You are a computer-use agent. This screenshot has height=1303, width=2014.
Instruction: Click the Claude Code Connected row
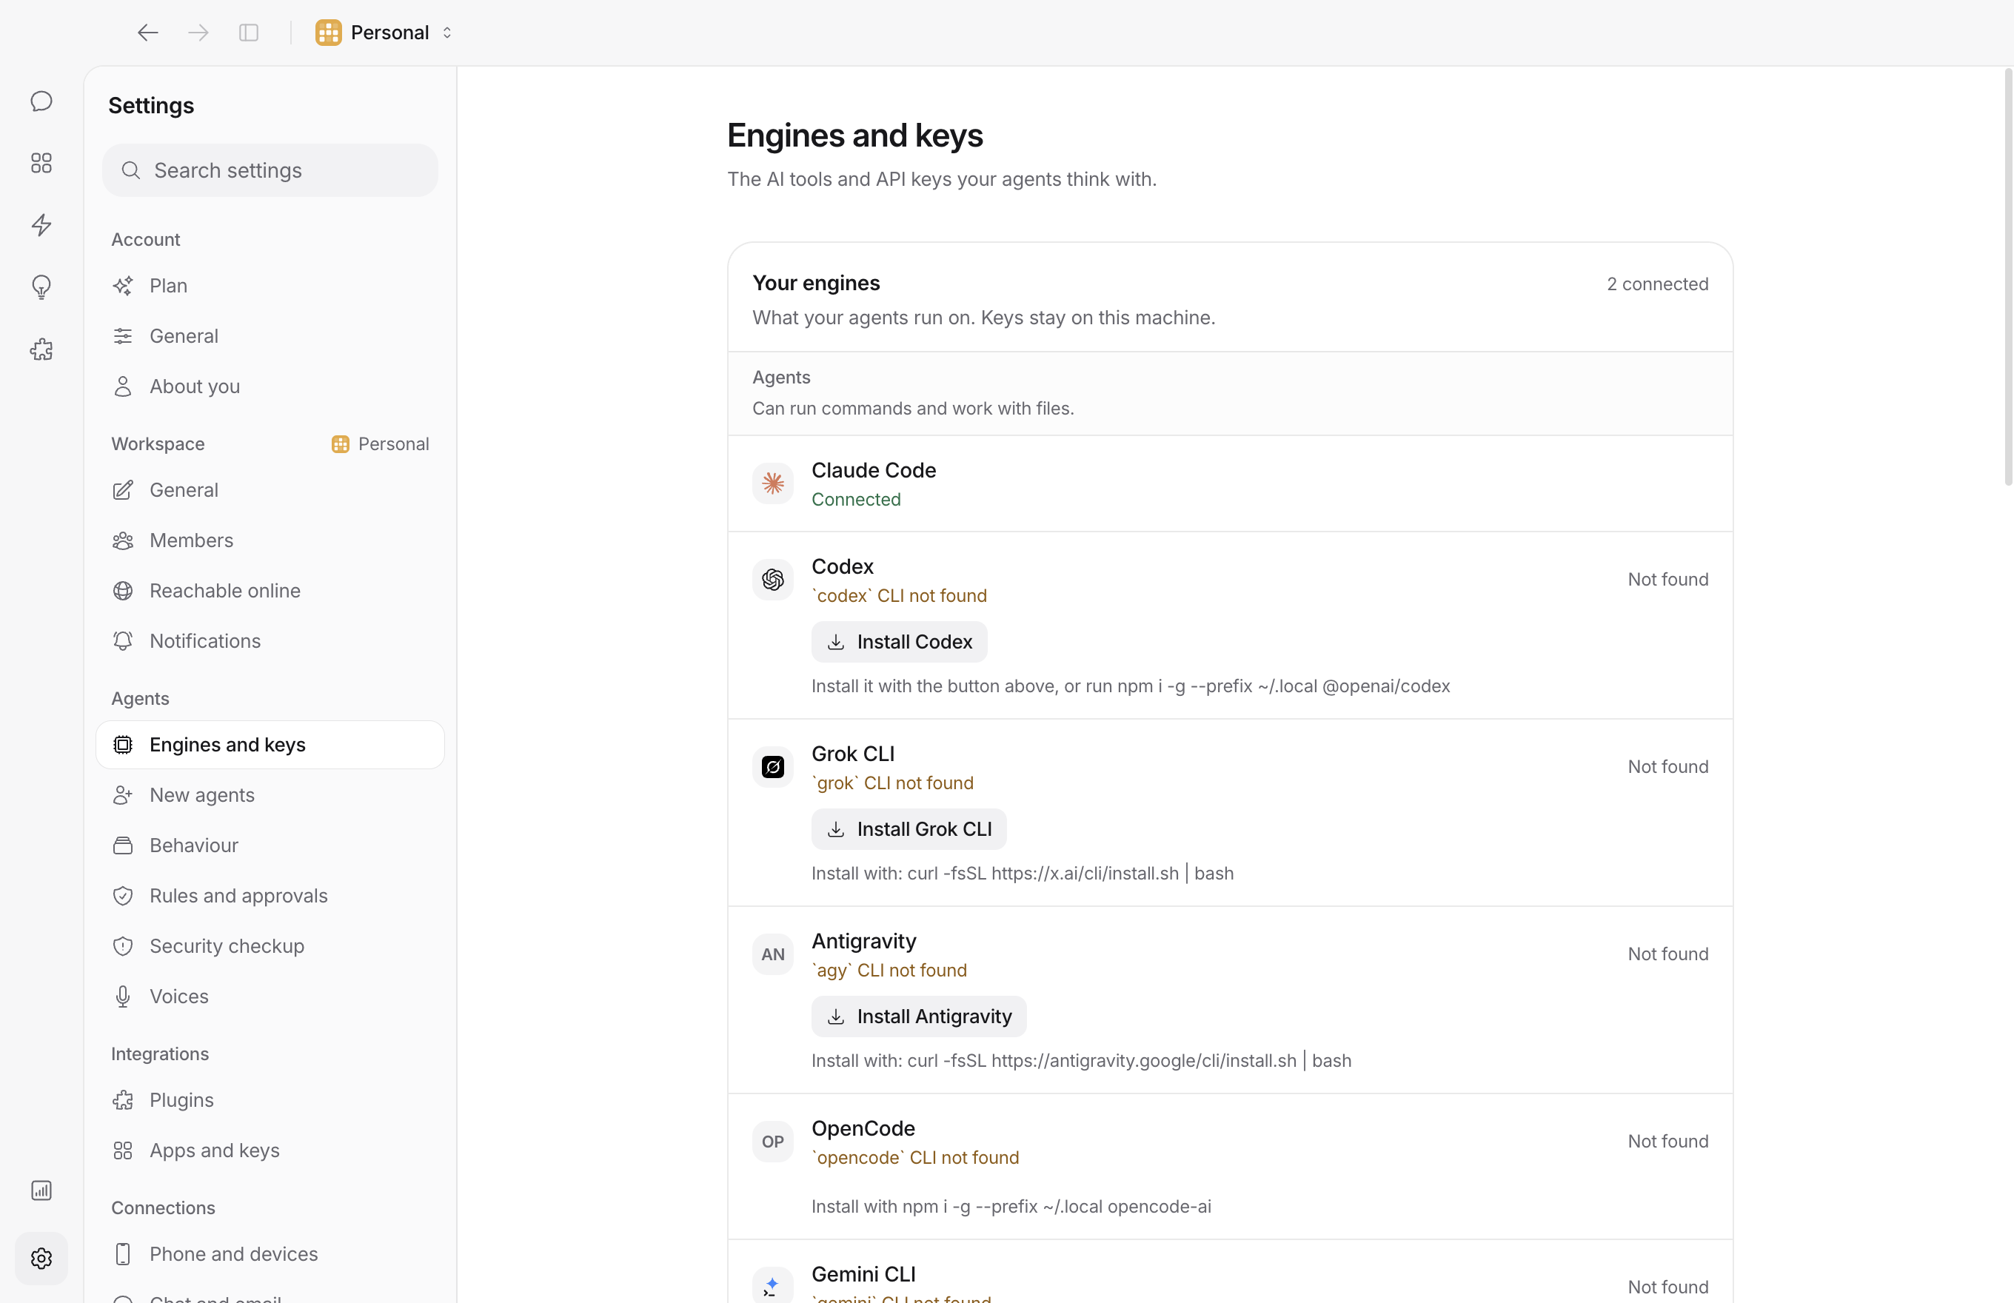click(1230, 484)
